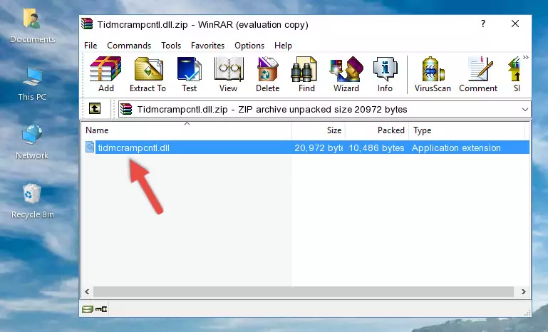Show more toolbar buttons chevron

(x=526, y=57)
